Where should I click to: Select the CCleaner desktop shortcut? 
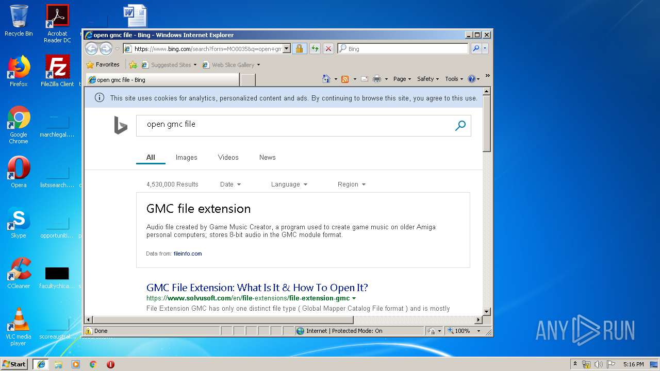click(19, 273)
